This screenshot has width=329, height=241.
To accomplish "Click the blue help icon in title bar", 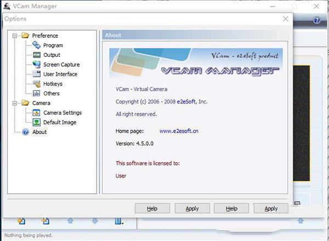I will [316, 20].
